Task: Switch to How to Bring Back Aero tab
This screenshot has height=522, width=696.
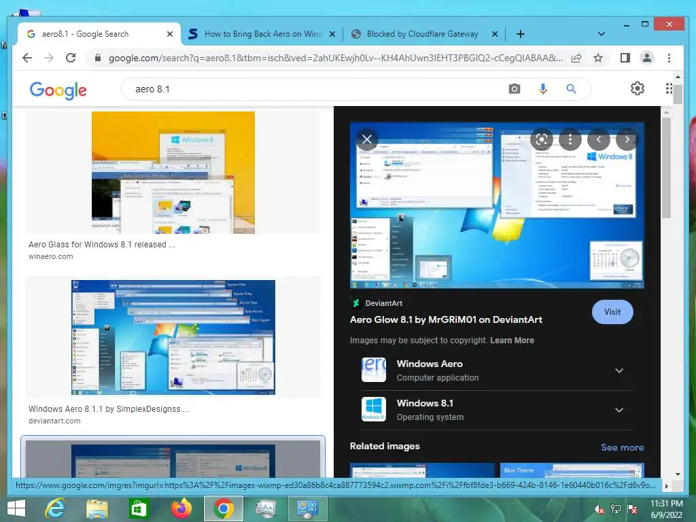Action: pyautogui.click(x=263, y=34)
